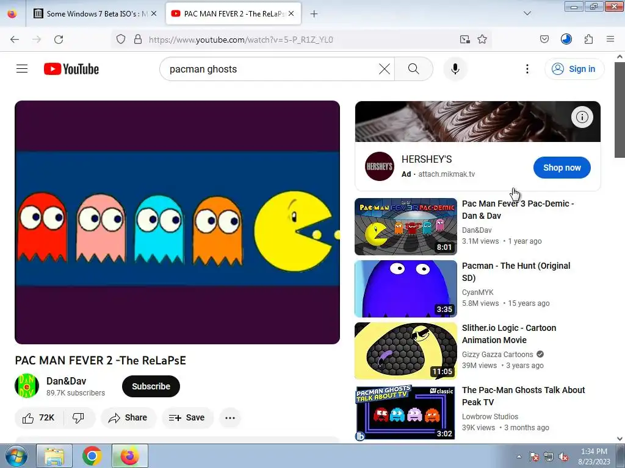Screen dimensions: 625x468
Task: Open Slither.io Logic Cartoon Animation thumbnail
Action: click(406, 350)
